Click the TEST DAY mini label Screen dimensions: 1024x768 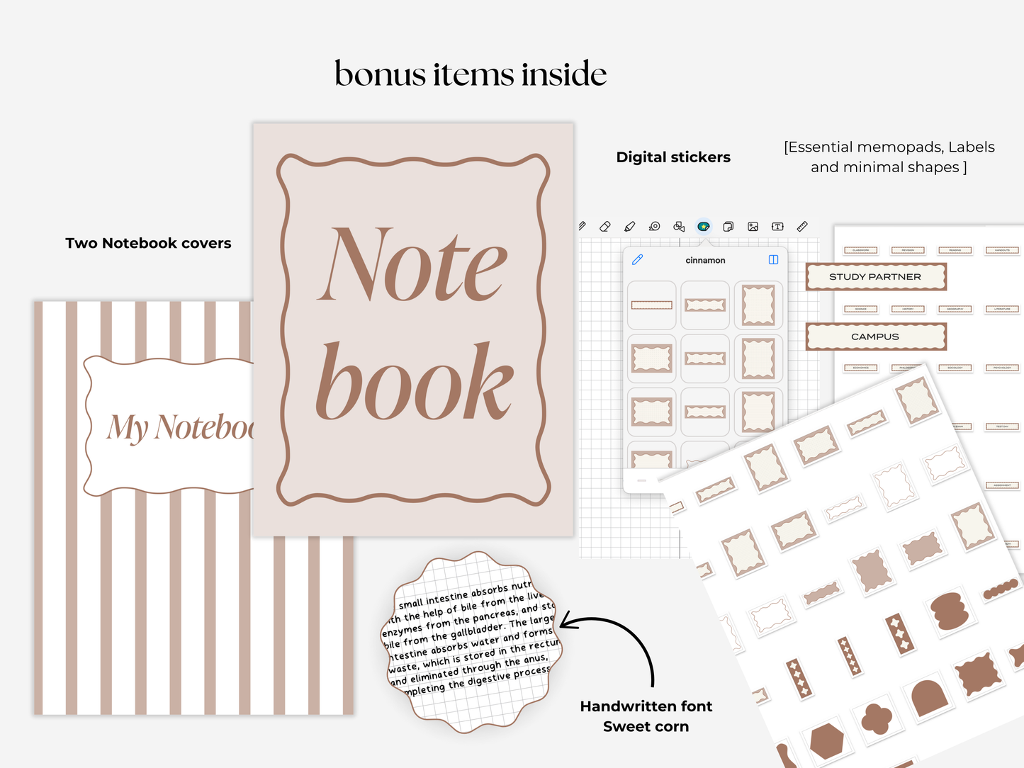[x=1002, y=427]
